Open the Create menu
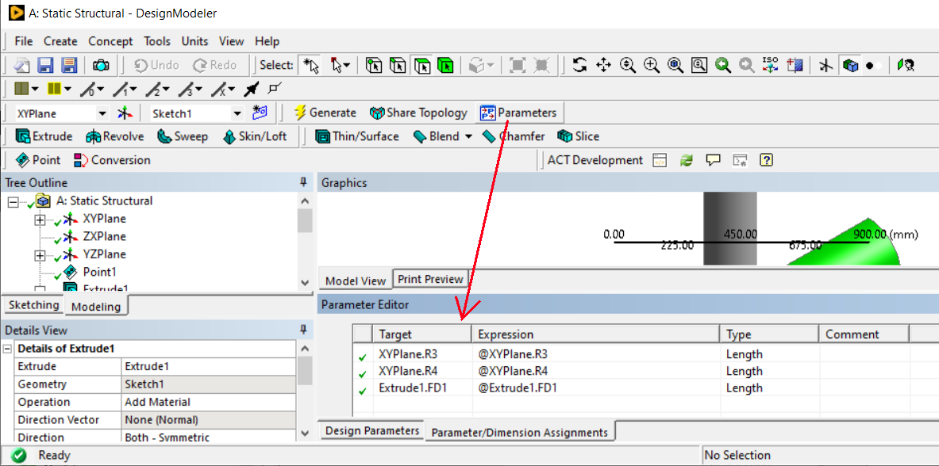Screen dimensions: 939x466 pos(60,41)
